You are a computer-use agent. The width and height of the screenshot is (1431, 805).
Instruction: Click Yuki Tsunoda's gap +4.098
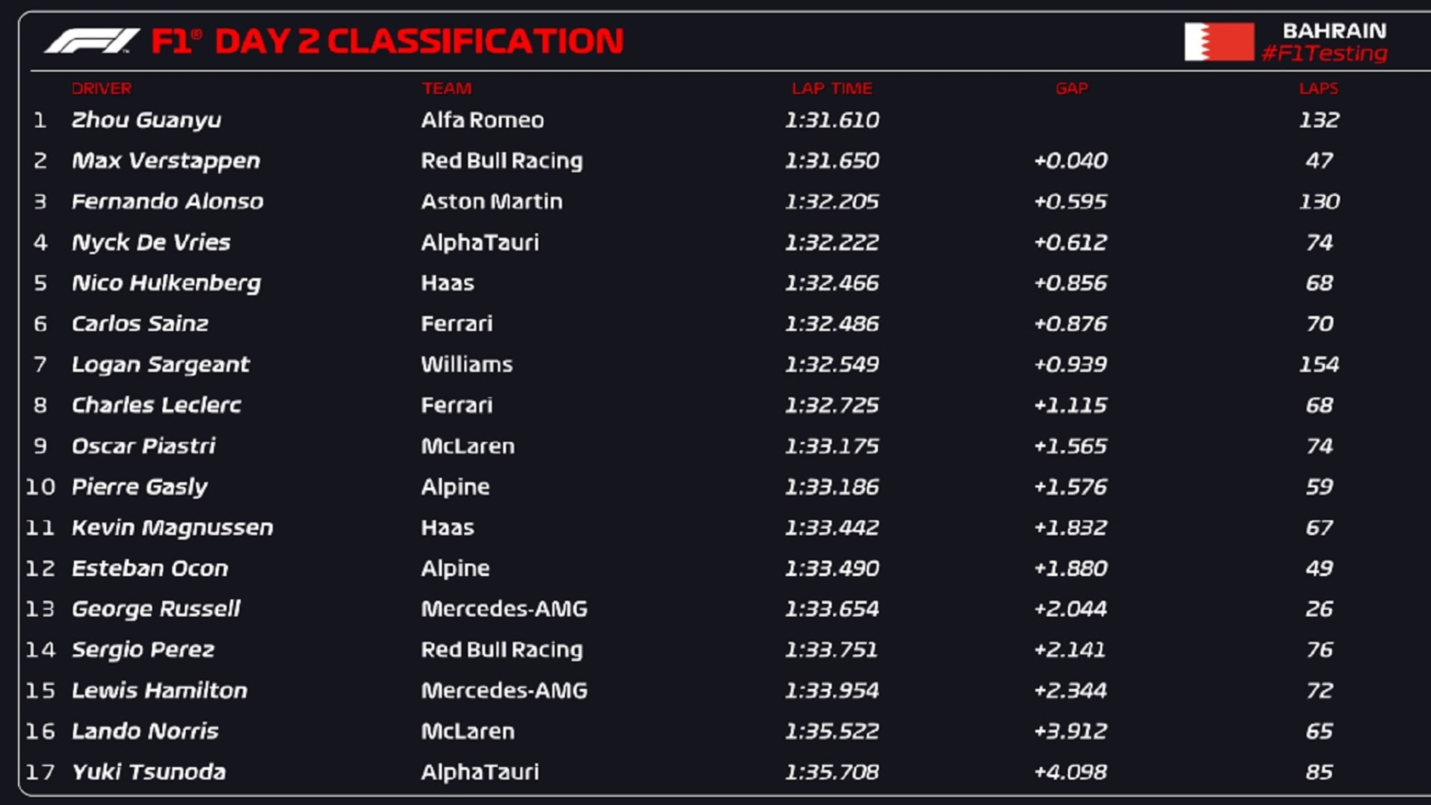tap(1070, 772)
